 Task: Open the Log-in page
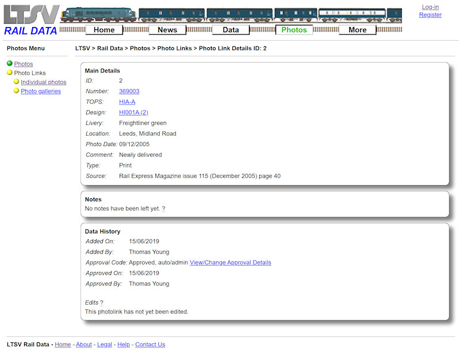click(x=430, y=7)
